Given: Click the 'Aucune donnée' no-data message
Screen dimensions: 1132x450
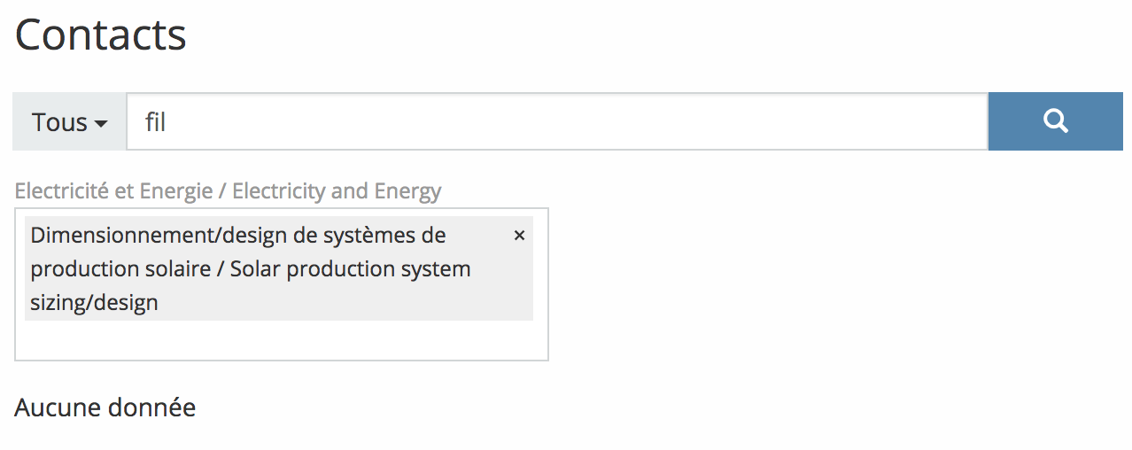Looking at the screenshot, I should (105, 407).
